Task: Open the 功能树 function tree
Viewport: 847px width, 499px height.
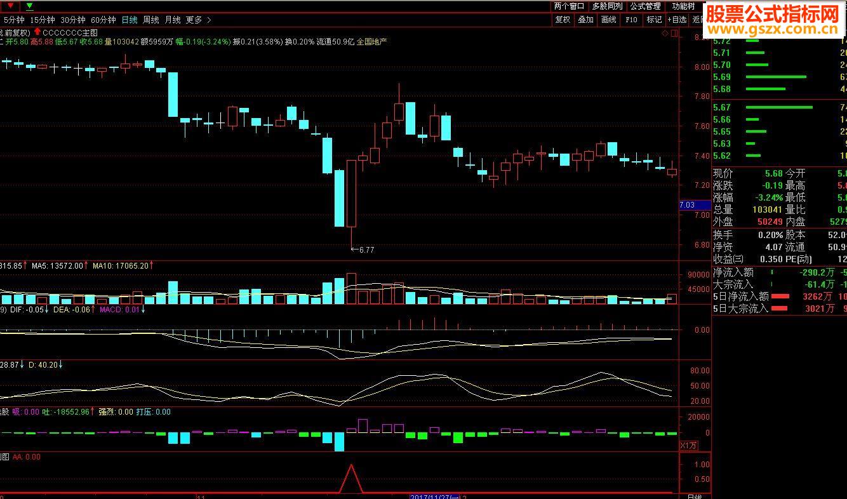Action: click(683, 6)
